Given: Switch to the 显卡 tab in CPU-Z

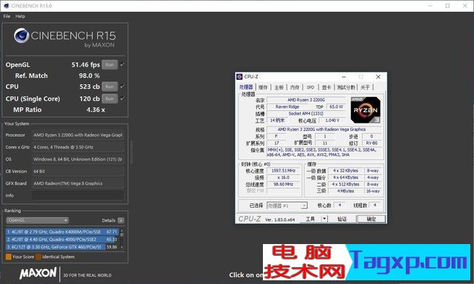Looking at the screenshot, I should 327,87.
